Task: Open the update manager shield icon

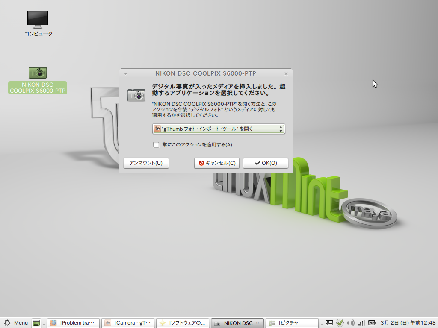Action: [x=340, y=323]
